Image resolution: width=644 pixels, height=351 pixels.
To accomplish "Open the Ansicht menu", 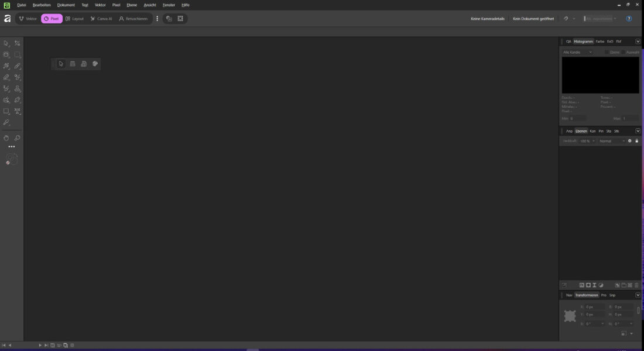I will click(x=149, y=5).
